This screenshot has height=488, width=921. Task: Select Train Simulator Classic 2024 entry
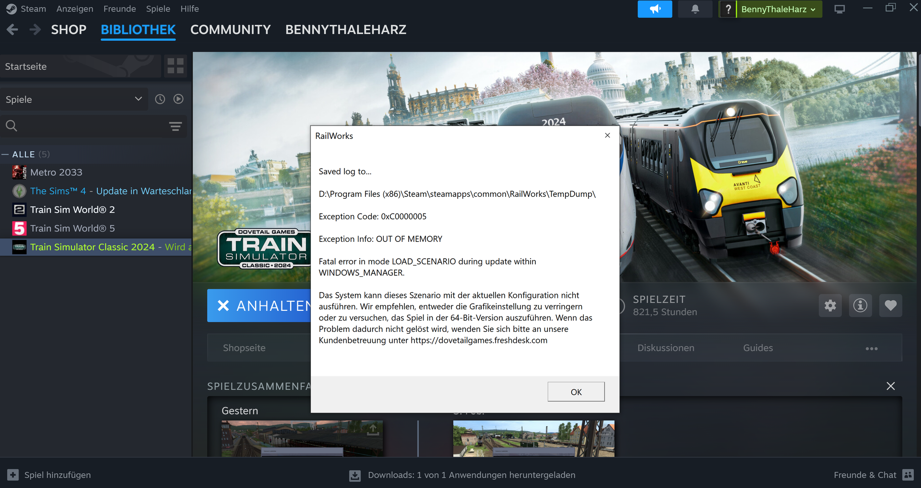click(x=96, y=247)
